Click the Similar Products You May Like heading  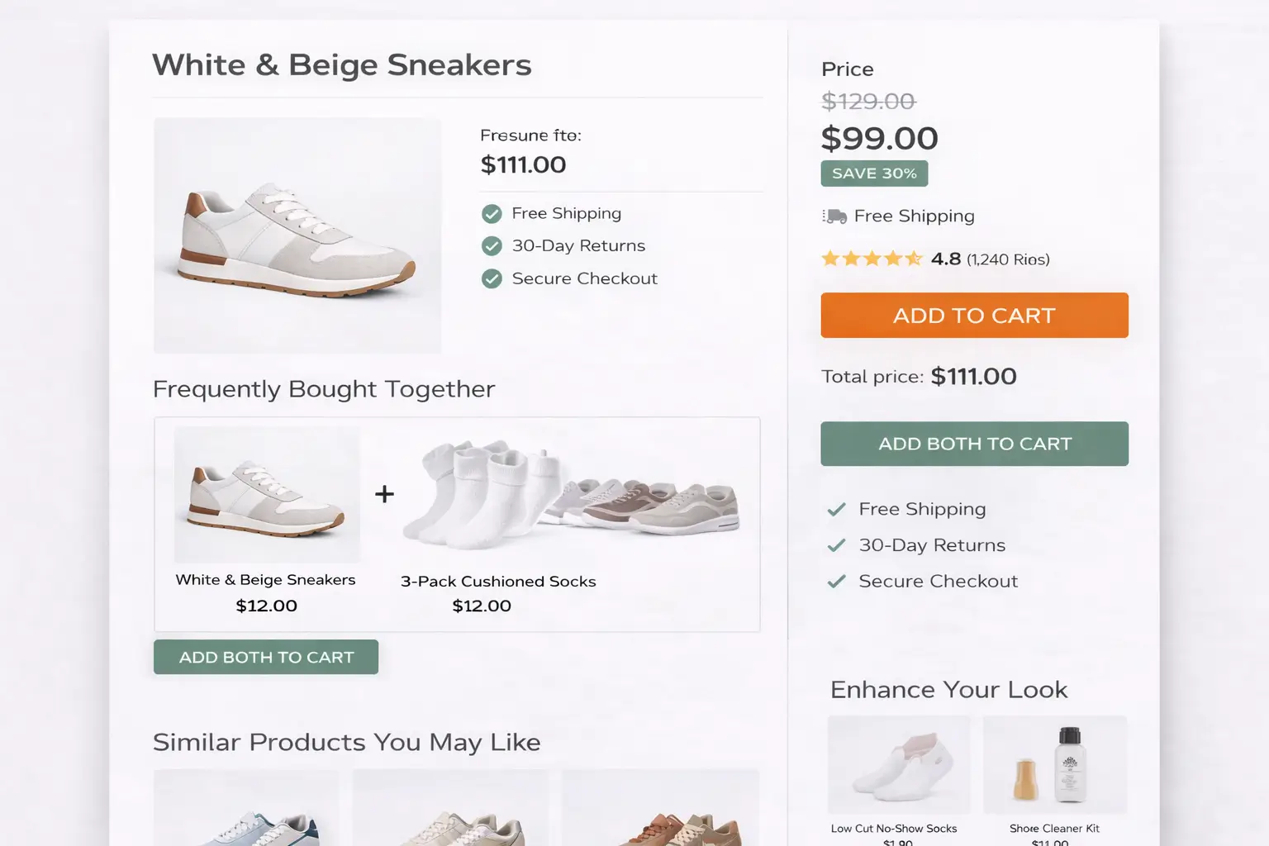[x=346, y=742]
